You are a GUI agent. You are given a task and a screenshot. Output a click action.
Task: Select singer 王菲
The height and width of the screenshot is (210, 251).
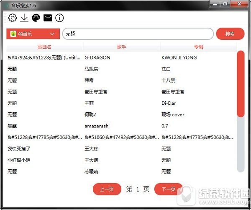coord(89,103)
